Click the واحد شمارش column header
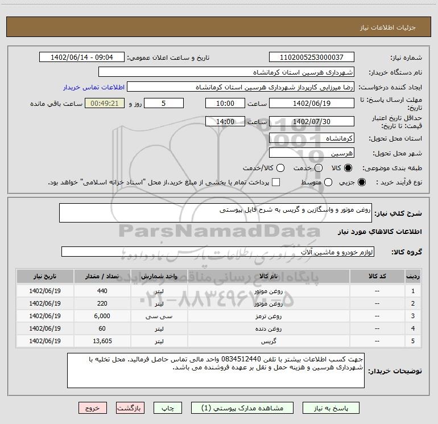Viewport: 438px width, 424px height. click(159, 276)
